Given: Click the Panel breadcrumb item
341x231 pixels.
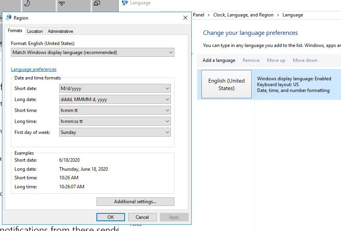Looking at the screenshot, I should click(x=199, y=15).
